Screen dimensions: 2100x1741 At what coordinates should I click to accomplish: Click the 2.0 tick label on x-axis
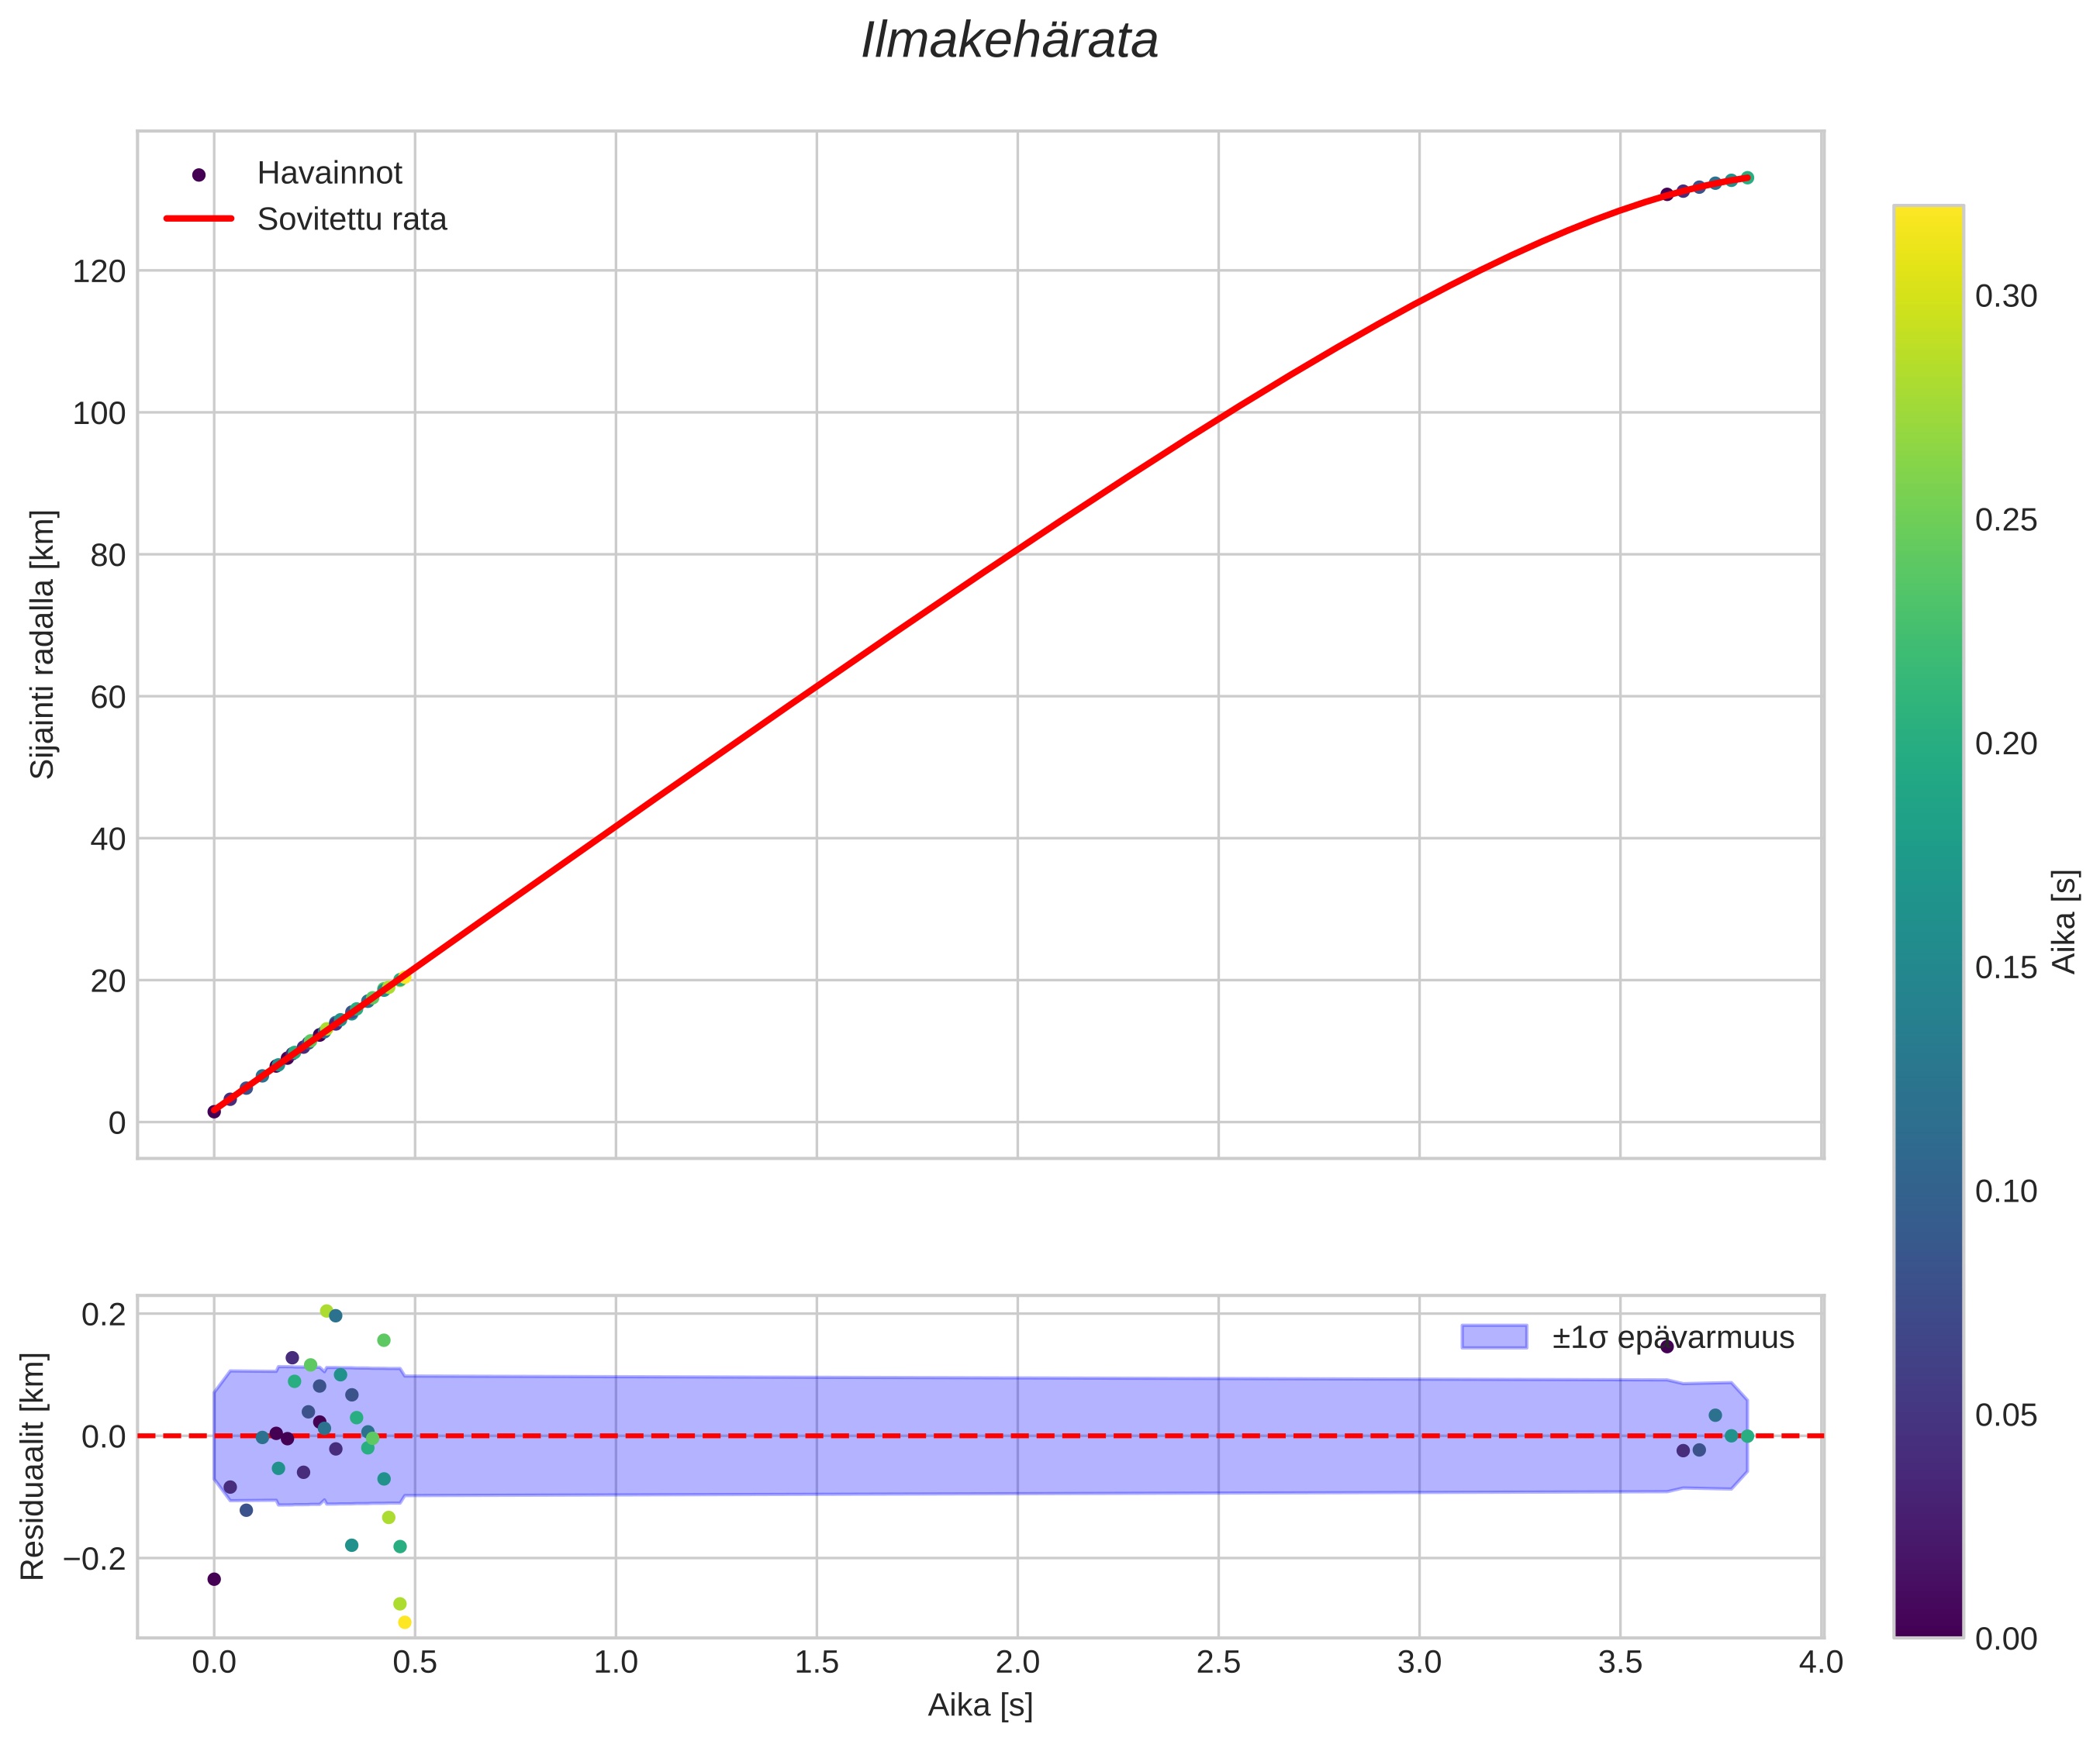[x=1017, y=1662]
